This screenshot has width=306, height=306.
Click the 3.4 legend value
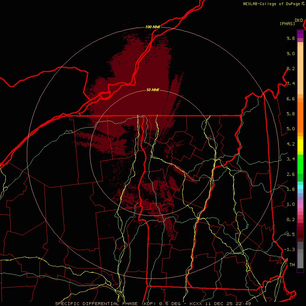pyautogui.click(x=291, y=159)
